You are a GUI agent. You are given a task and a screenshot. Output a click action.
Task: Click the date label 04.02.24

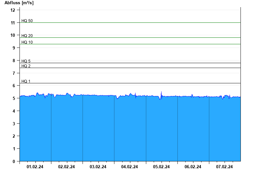pos(129,167)
